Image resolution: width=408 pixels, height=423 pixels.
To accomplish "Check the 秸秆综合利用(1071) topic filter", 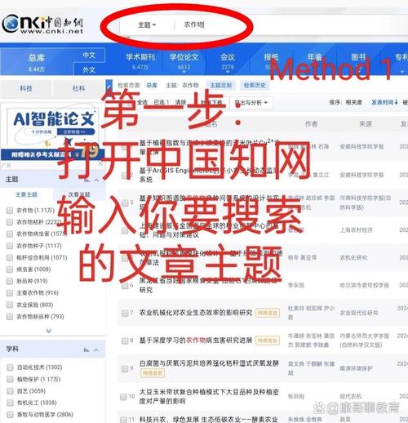I will click(x=10, y=257).
